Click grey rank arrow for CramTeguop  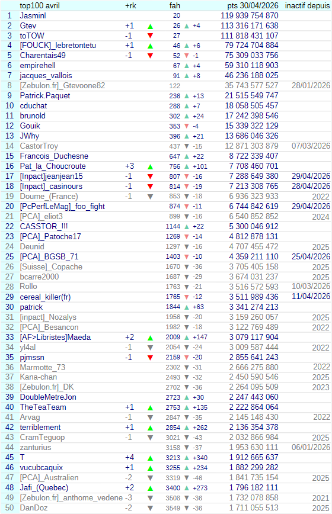pyautogui.click(x=150, y=438)
